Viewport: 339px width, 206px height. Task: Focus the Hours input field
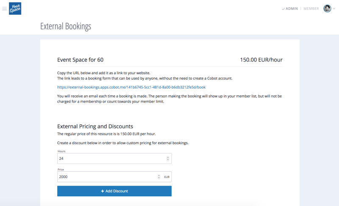[114, 159]
